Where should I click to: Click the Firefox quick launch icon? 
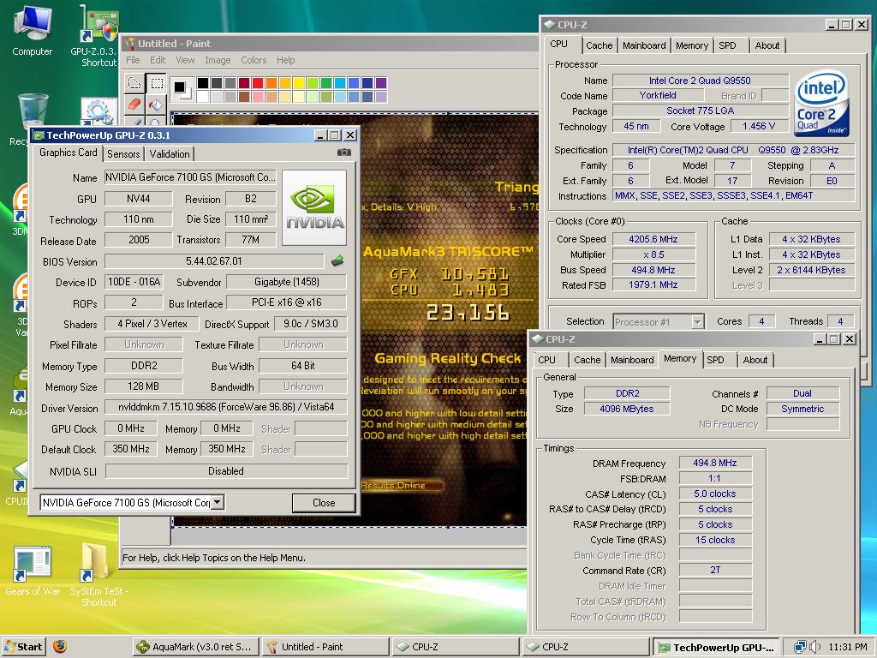(60, 646)
